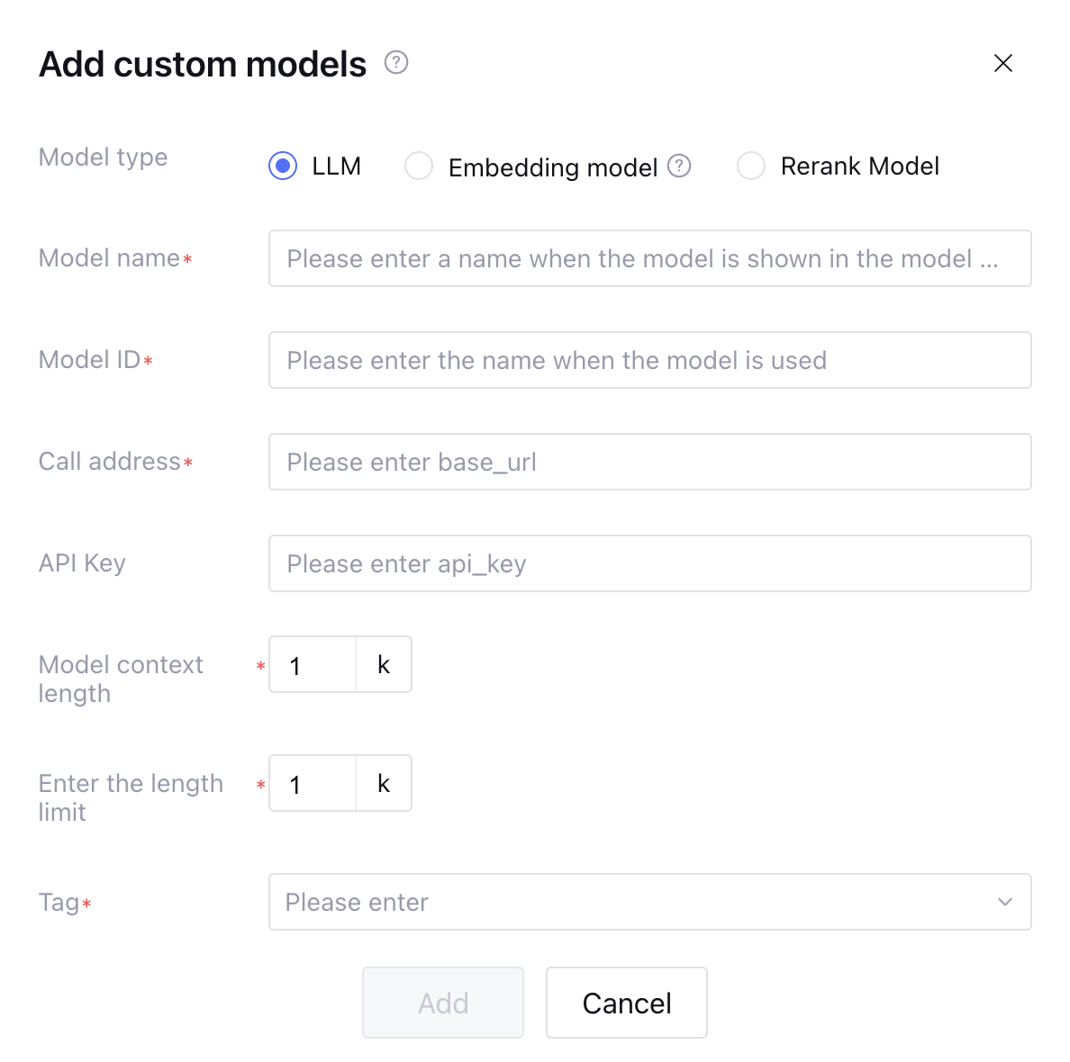Click the Embedding model label text
Image resolution: width=1070 pixels, height=1062 pixels.
click(553, 167)
